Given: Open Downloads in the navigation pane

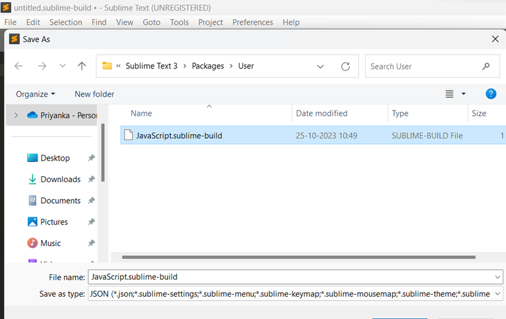Looking at the screenshot, I should click(61, 179).
